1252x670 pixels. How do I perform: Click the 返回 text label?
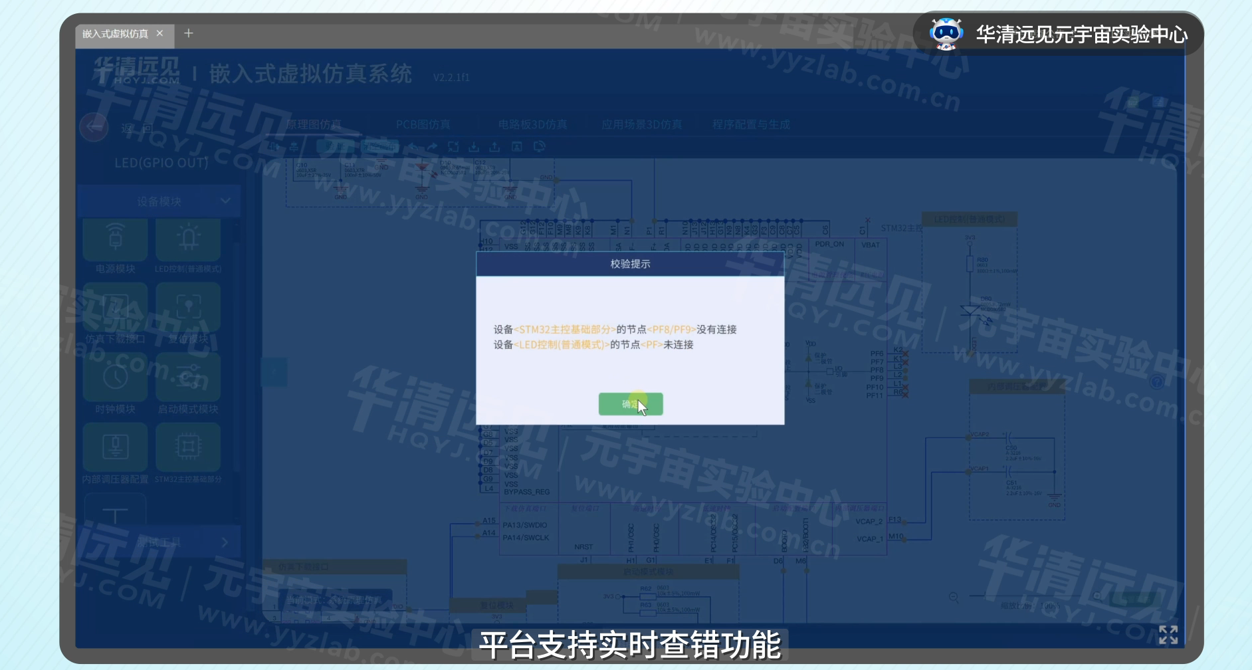[x=138, y=128]
